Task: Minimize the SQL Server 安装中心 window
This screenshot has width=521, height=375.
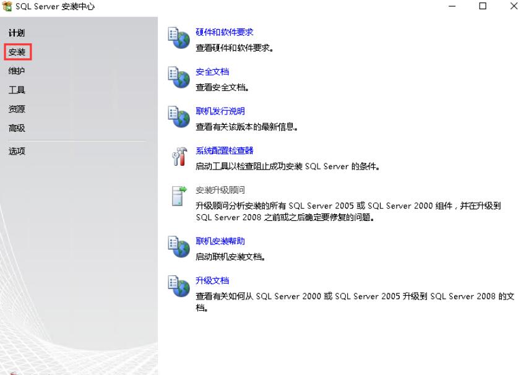Action: pyautogui.click(x=452, y=6)
